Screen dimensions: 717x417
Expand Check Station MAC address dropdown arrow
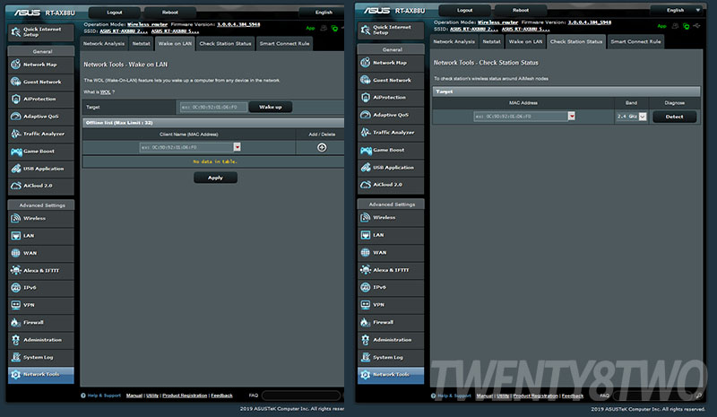(572, 117)
